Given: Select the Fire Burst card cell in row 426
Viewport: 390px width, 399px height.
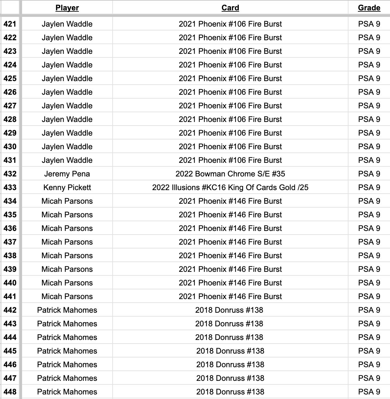Looking at the screenshot, I should [230, 92].
